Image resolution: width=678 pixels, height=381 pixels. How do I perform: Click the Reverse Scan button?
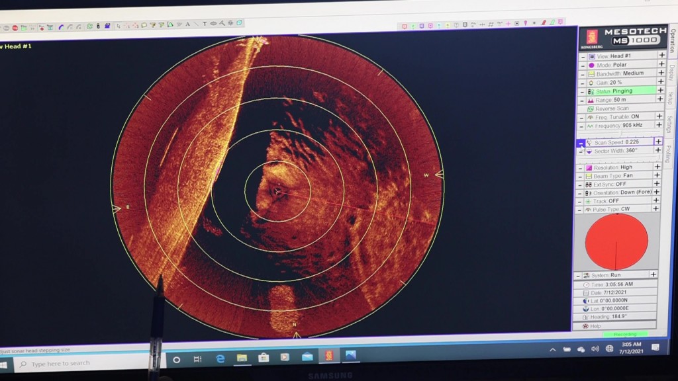pyautogui.click(x=613, y=108)
